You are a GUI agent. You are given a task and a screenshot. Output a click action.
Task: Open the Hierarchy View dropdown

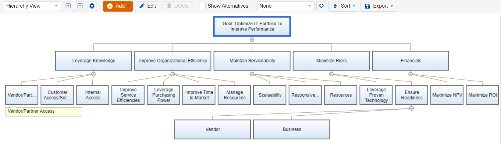pos(32,6)
